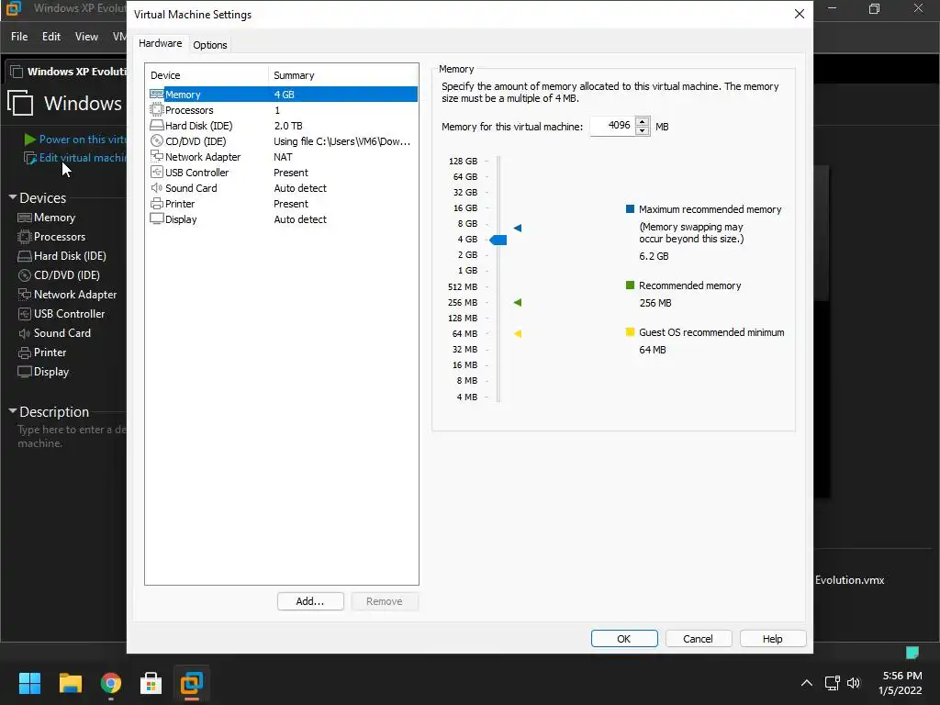Click the Display icon in the background Devices panel
Screen dimensions: 940x705
(25, 372)
